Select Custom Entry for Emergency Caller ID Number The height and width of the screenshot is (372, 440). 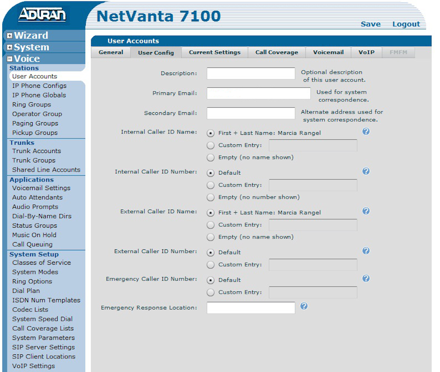[x=210, y=292]
